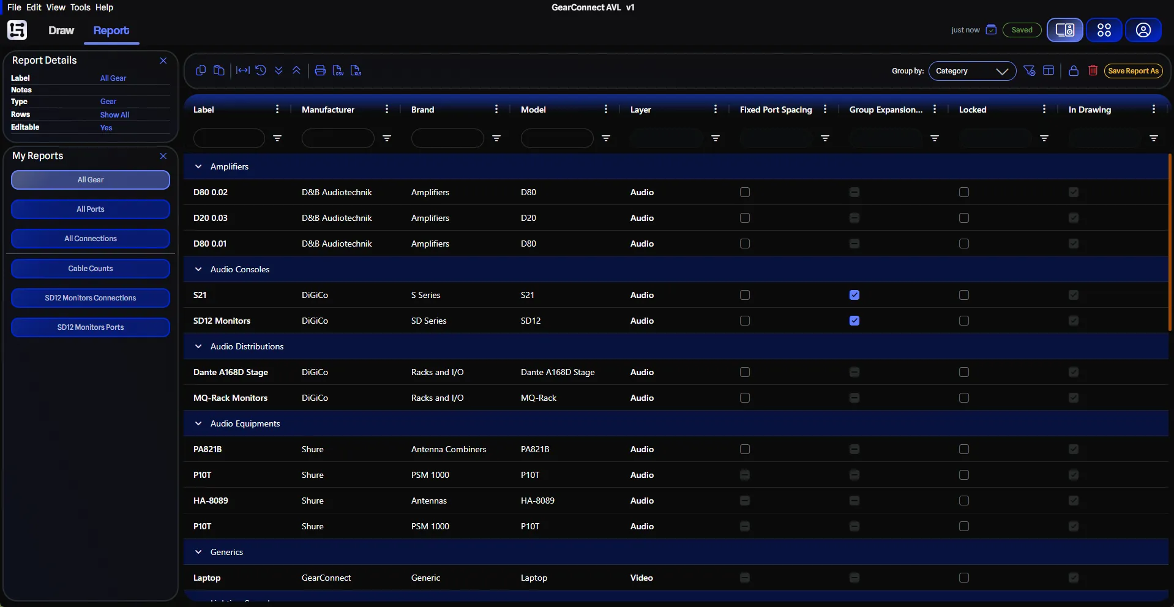Close the Report Details panel

pyautogui.click(x=163, y=61)
